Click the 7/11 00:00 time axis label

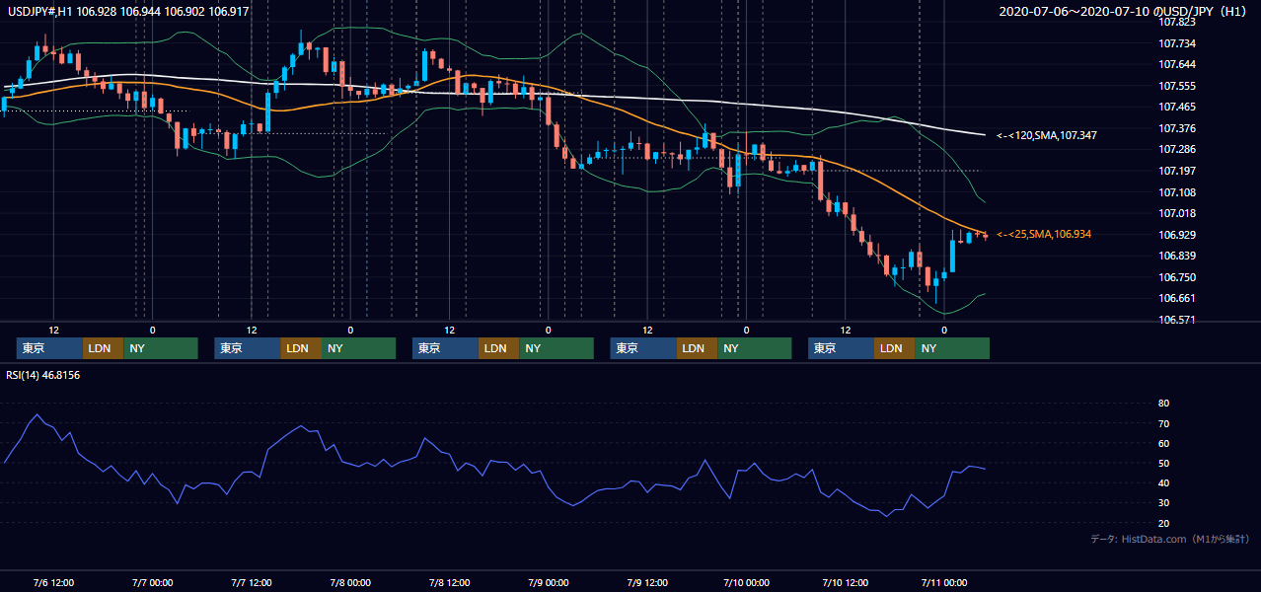(943, 582)
